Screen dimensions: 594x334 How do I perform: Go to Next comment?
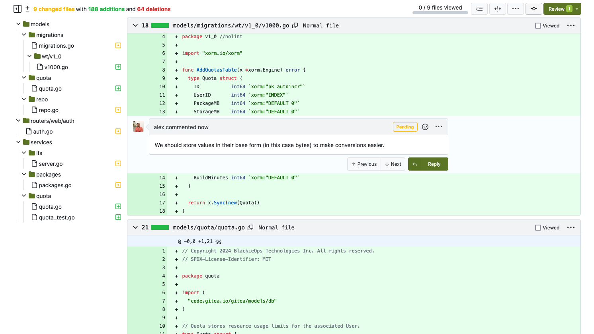393,164
